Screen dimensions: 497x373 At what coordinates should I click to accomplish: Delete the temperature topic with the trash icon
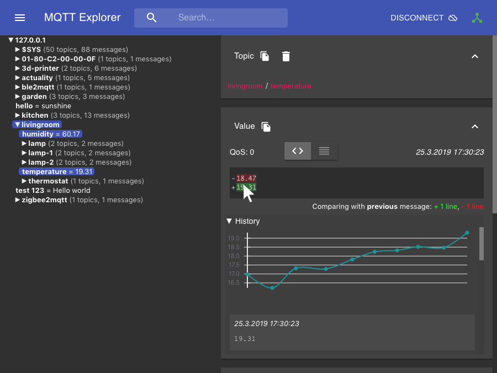tap(285, 56)
